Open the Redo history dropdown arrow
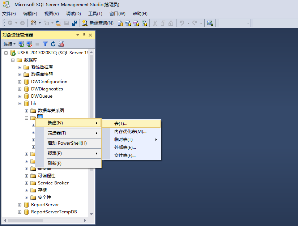Screen dimensions: 298x226 [x=201, y=23]
